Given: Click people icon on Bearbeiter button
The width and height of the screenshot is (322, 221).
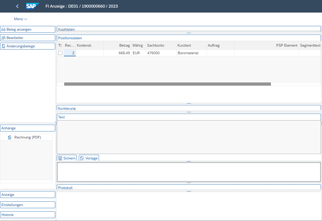Looking at the screenshot, I should pos(4,38).
